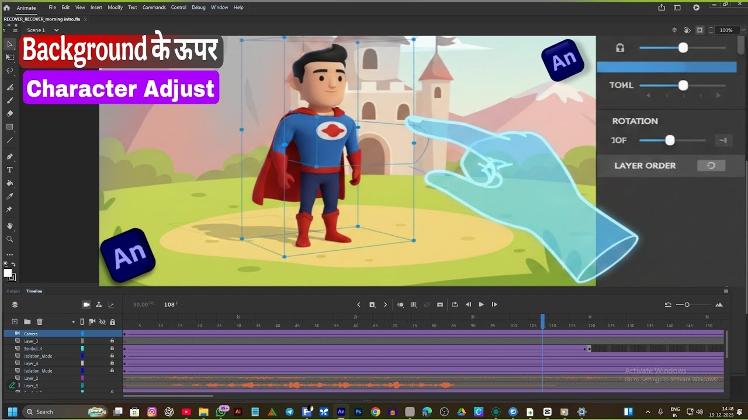Select the Zoom magnifier tool
The width and height of the screenshot is (748, 420).
click(x=9, y=239)
